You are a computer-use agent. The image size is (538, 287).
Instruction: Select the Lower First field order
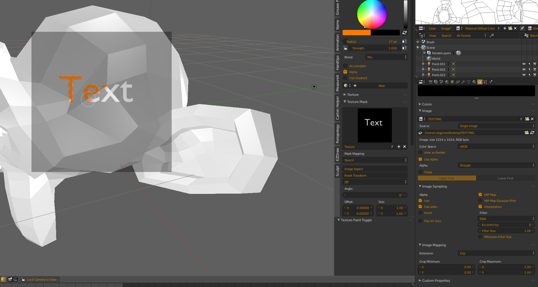(x=506, y=178)
